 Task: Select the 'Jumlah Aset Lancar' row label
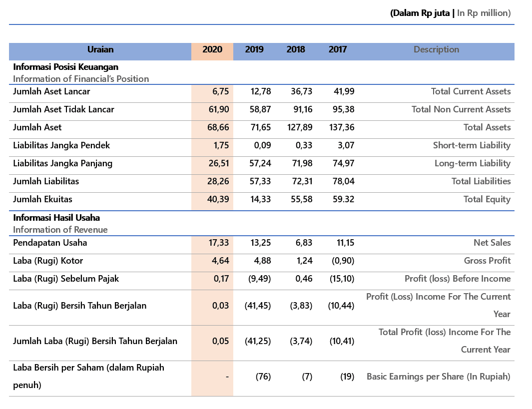[51, 91]
